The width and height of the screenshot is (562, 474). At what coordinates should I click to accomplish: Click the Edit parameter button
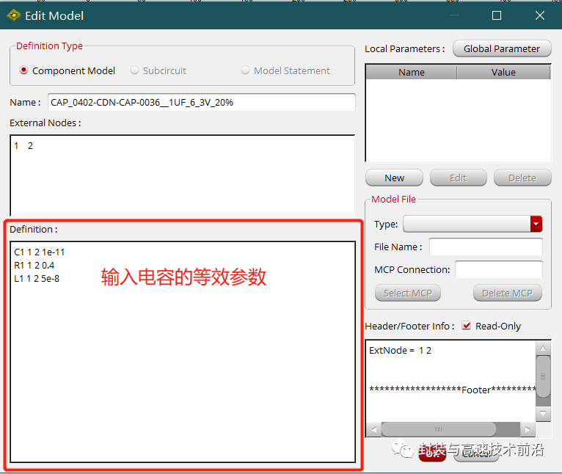459,178
